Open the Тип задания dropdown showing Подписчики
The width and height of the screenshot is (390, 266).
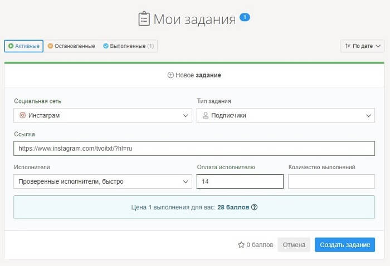coord(286,115)
